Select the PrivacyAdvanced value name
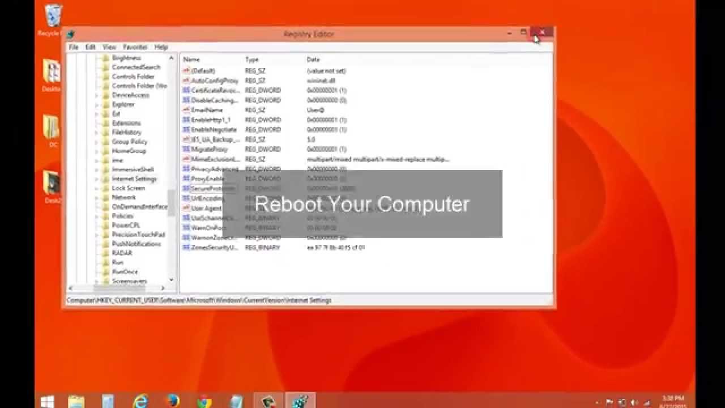The width and height of the screenshot is (725, 408). (x=214, y=169)
